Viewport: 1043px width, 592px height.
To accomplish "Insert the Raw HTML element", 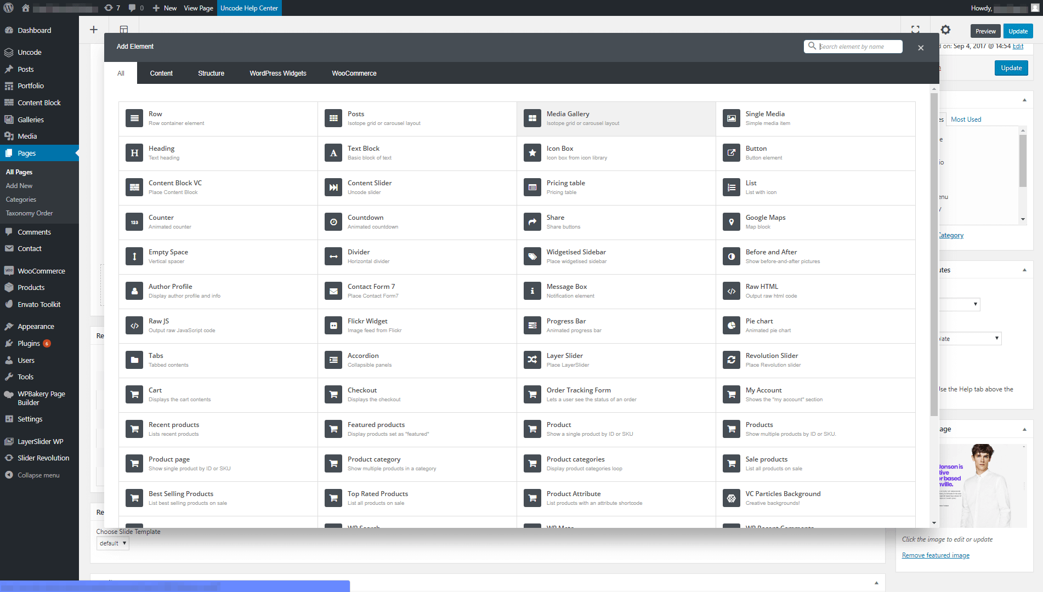I will click(x=815, y=291).
